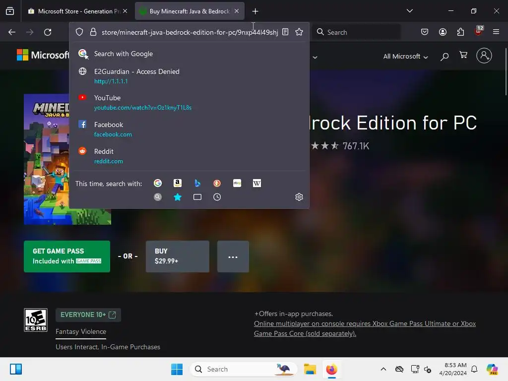508x381 pixels.
Task: Click the Windows taskbar Search box
Action: tap(244, 369)
